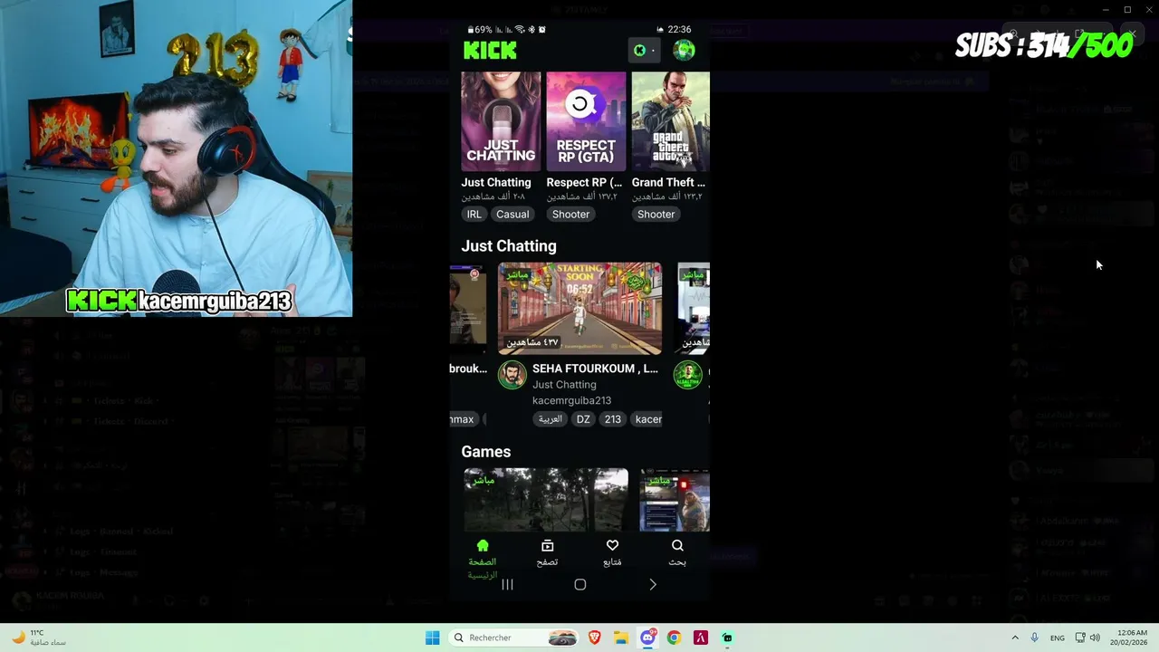Screen dimensions: 1159x652
Task: Open the Search tab (بحث)
Action: 677,552
